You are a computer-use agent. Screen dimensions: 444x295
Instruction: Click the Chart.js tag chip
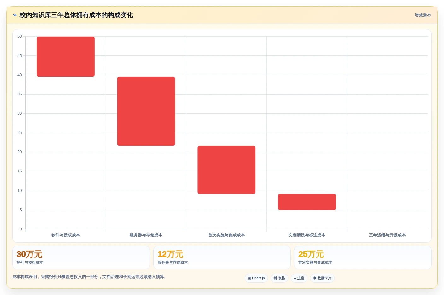pos(256,278)
